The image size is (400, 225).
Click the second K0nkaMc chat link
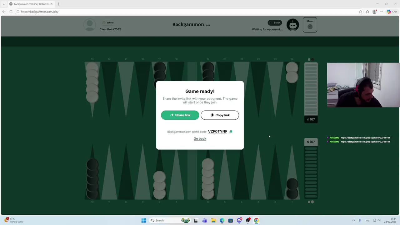pyautogui.click(x=365, y=142)
